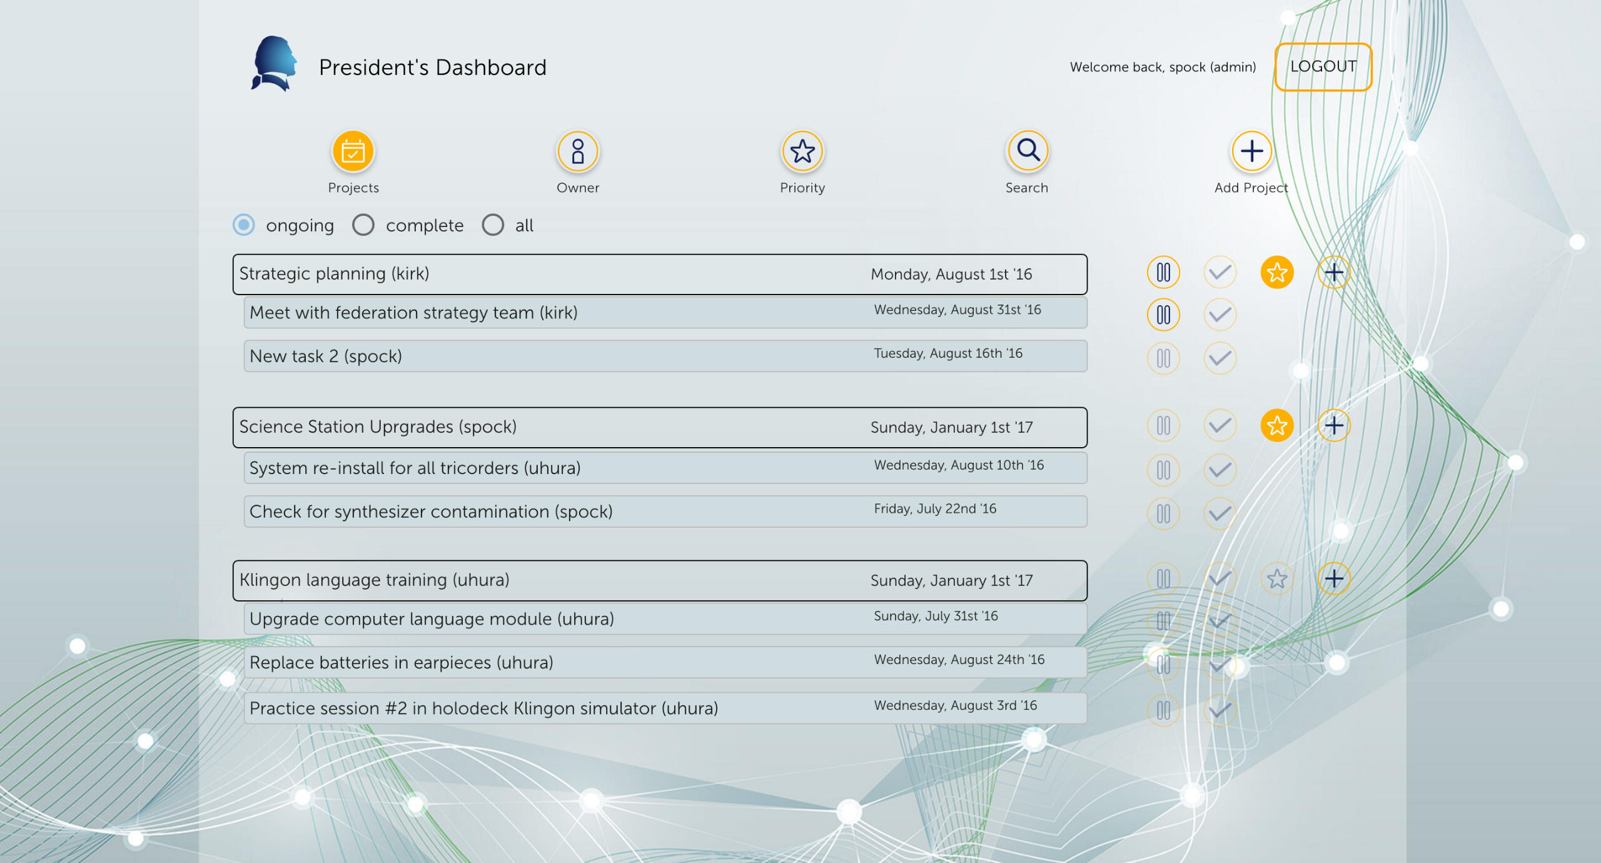Image resolution: width=1601 pixels, height=863 pixels.
Task: Click the Welcome back, spock (admin) text
Action: click(x=1163, y=67)
